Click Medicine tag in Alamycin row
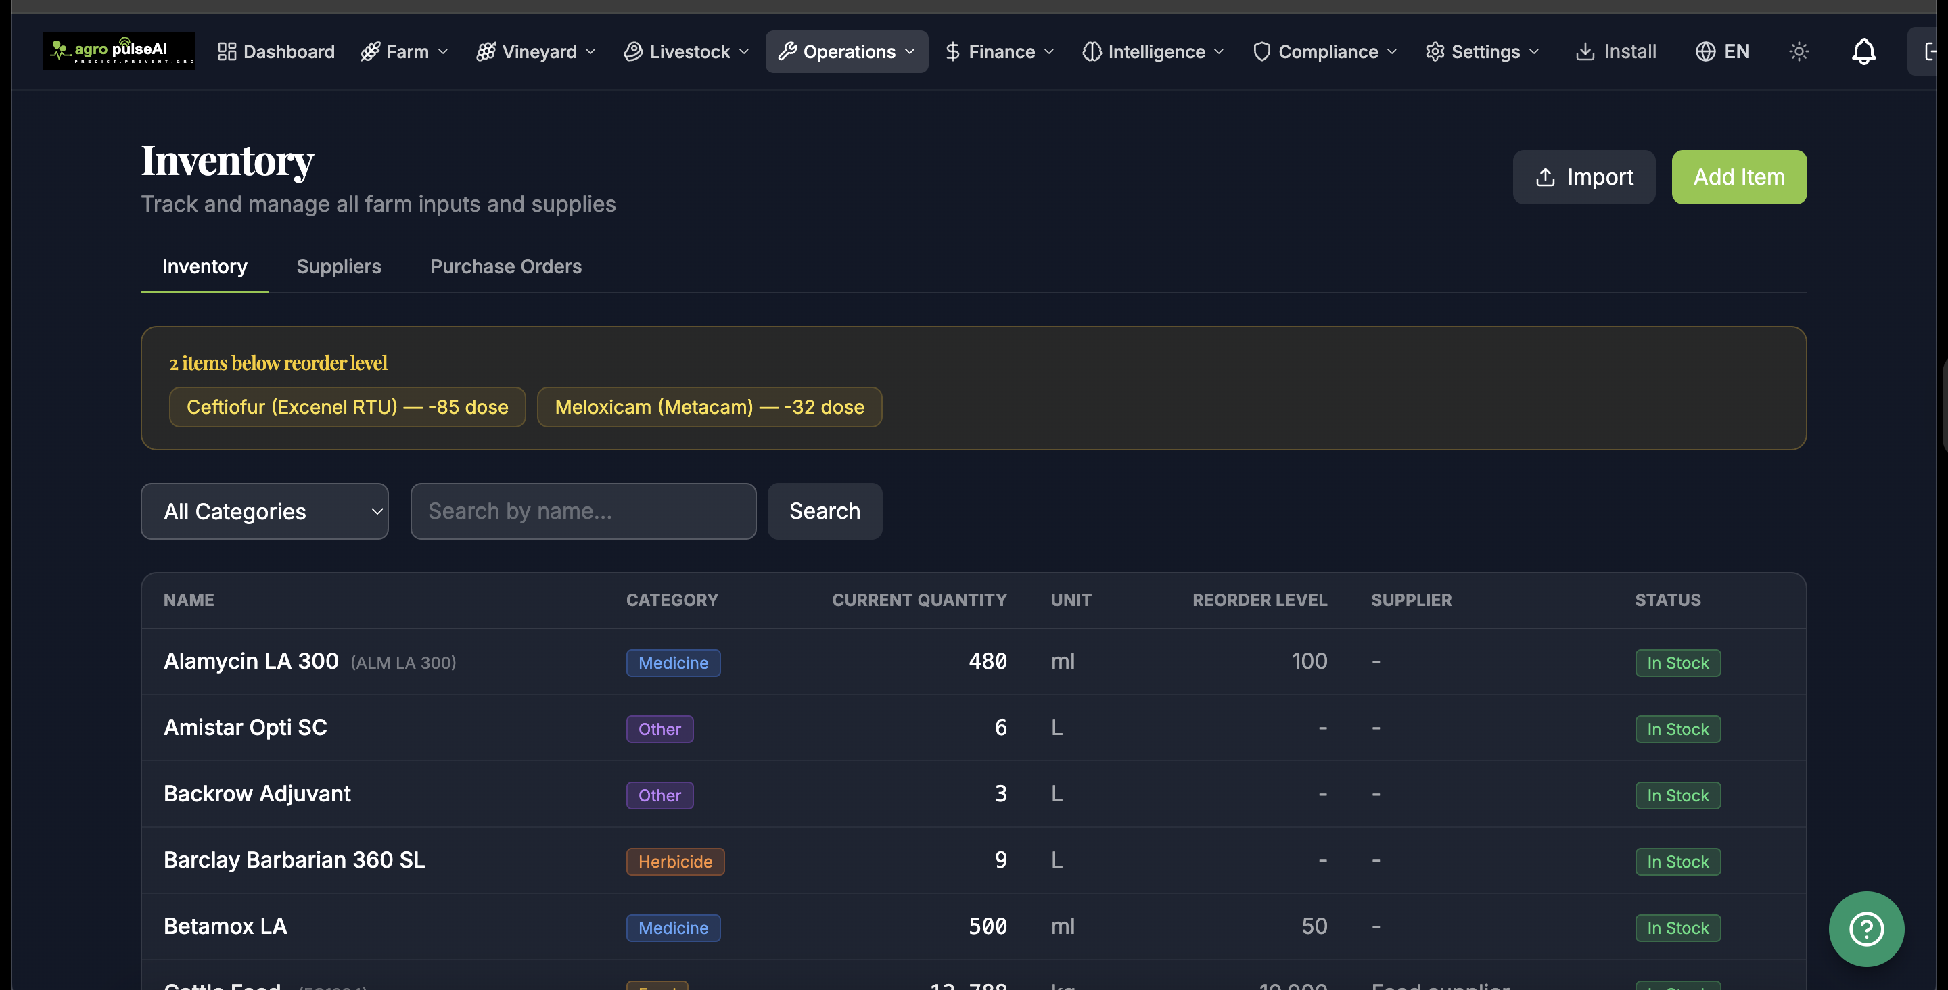The width and height of the screenshot is (1948, 990). 673,663
